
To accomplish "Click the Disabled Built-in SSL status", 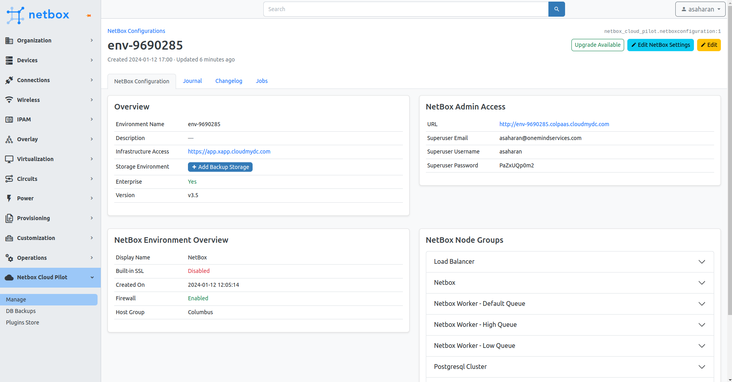I will (x=199, y=271).
